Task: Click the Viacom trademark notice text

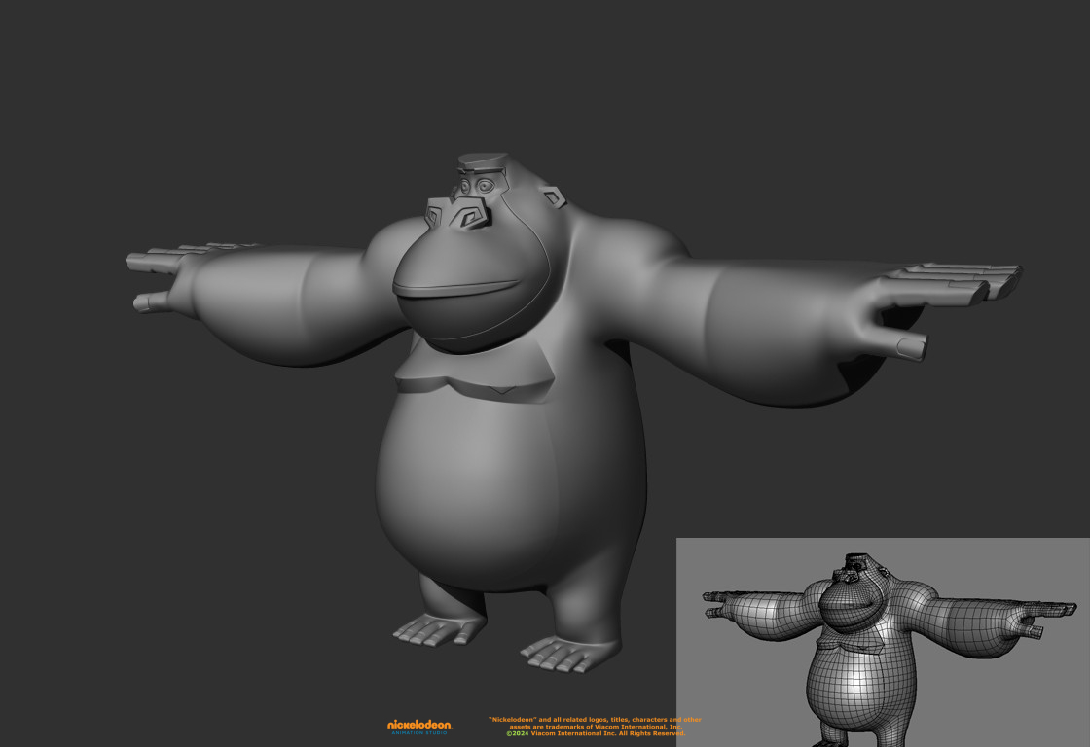Action: click(x=594, y=723)
